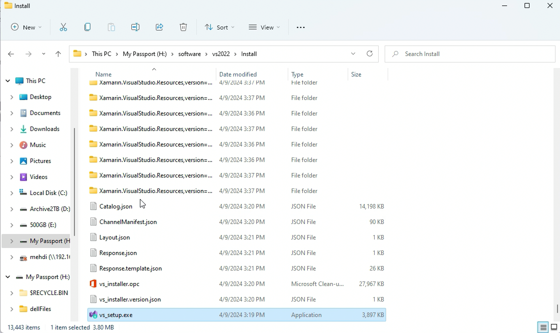The image size is (560, 333).
Task: Select Response.template.json file
Action: coord(237,268)
